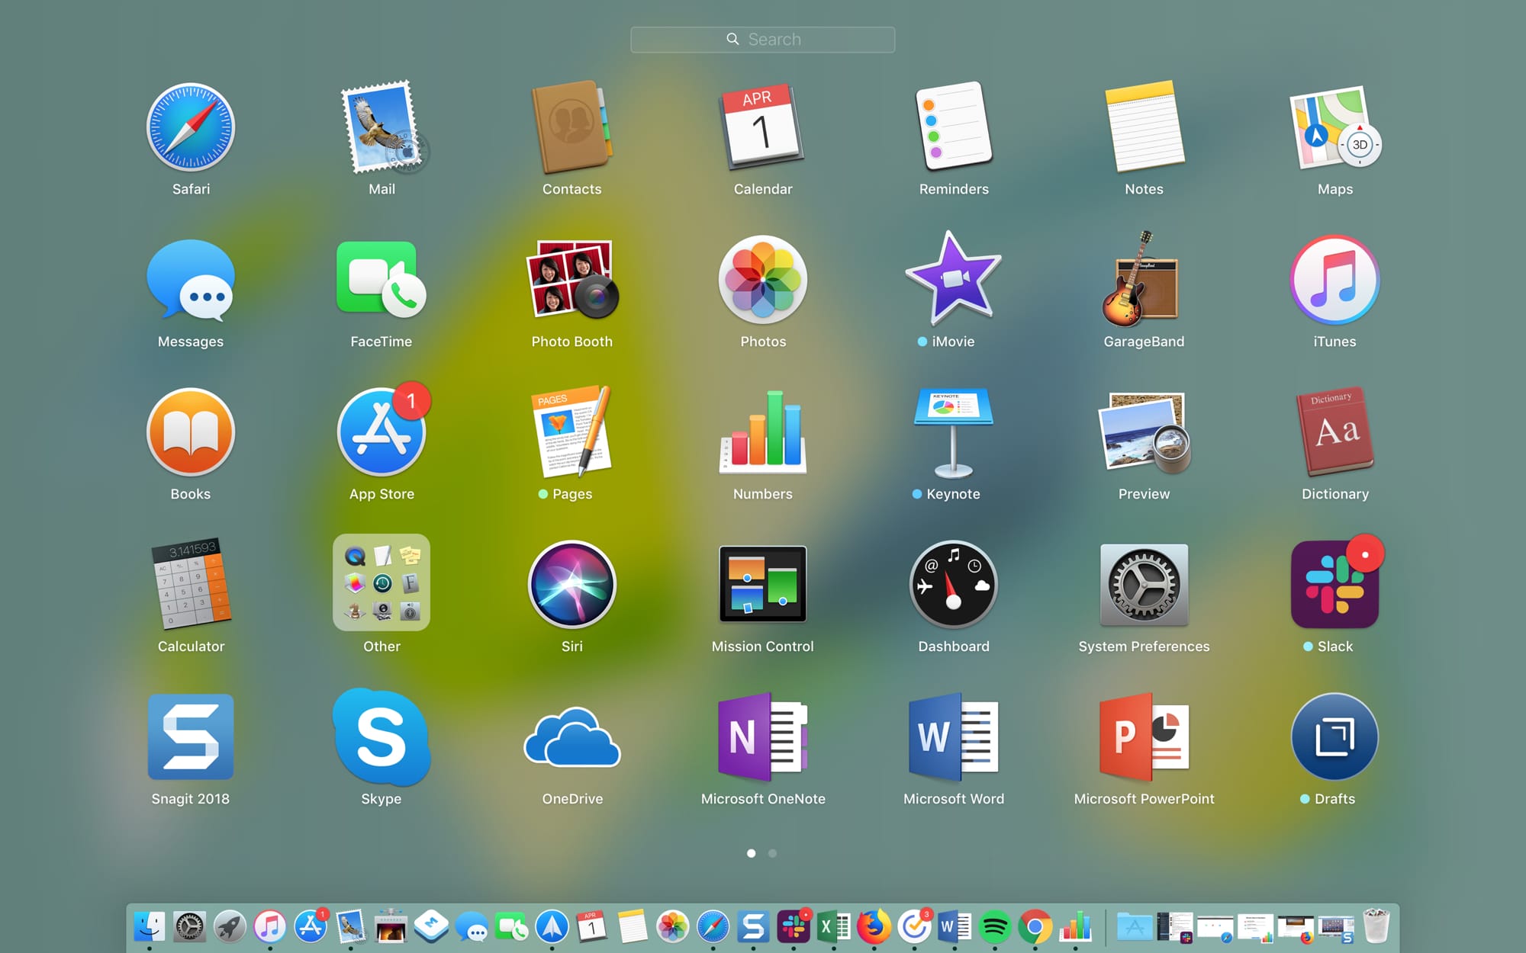Select the first Launchpad page dot
This screenshot has width=1526, height=953.
click(x=752, y=853)
